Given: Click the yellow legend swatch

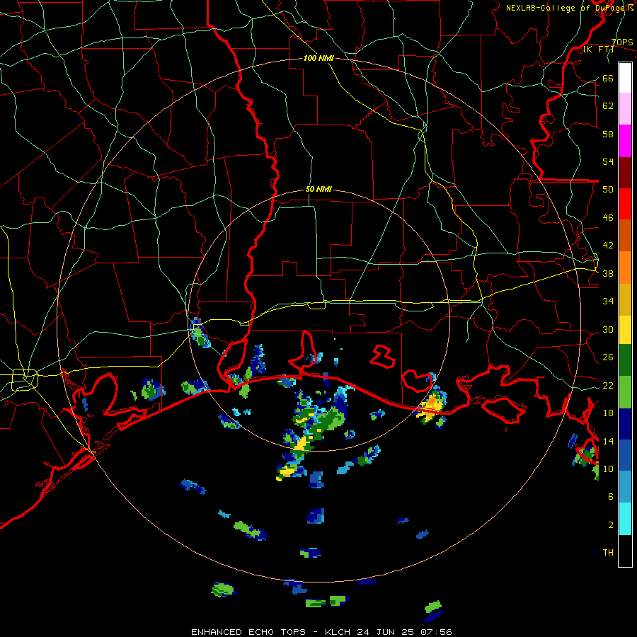Looking at the screenshot, I should (625, 330).
